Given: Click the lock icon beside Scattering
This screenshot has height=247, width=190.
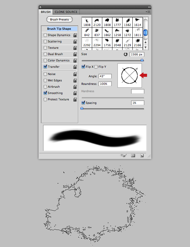Looking at the screenshot, I should tap(75, 41).
